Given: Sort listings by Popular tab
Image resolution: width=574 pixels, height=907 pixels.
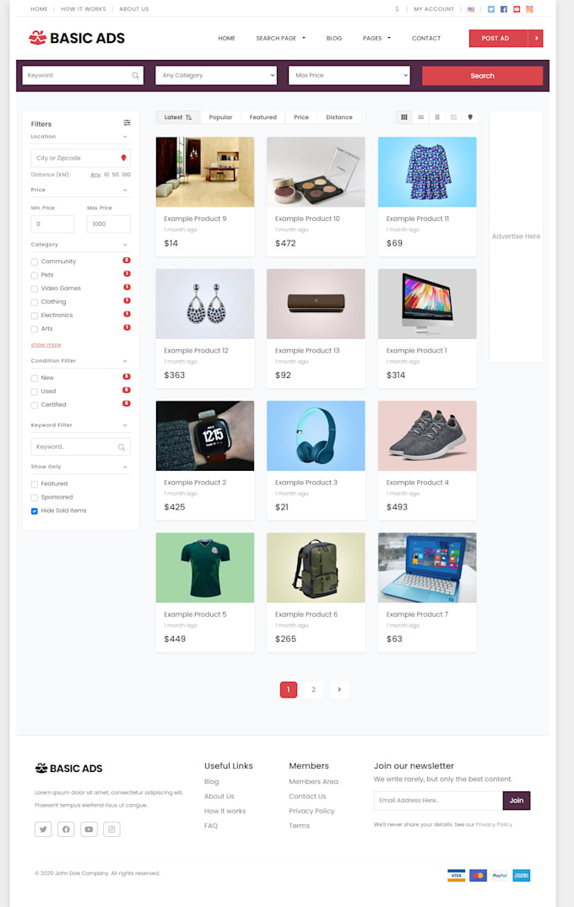Looking at the screenshot, I should [220, 116].
